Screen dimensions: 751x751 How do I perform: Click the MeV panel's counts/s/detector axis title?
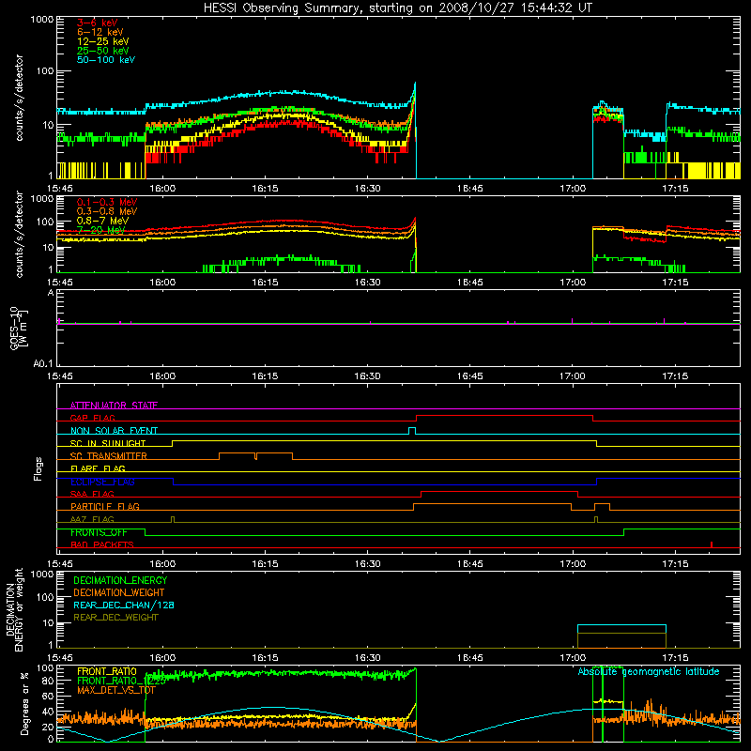point(19,234)
